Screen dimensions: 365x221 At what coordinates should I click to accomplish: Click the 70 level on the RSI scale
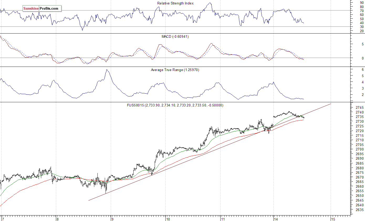click(362, 11)
